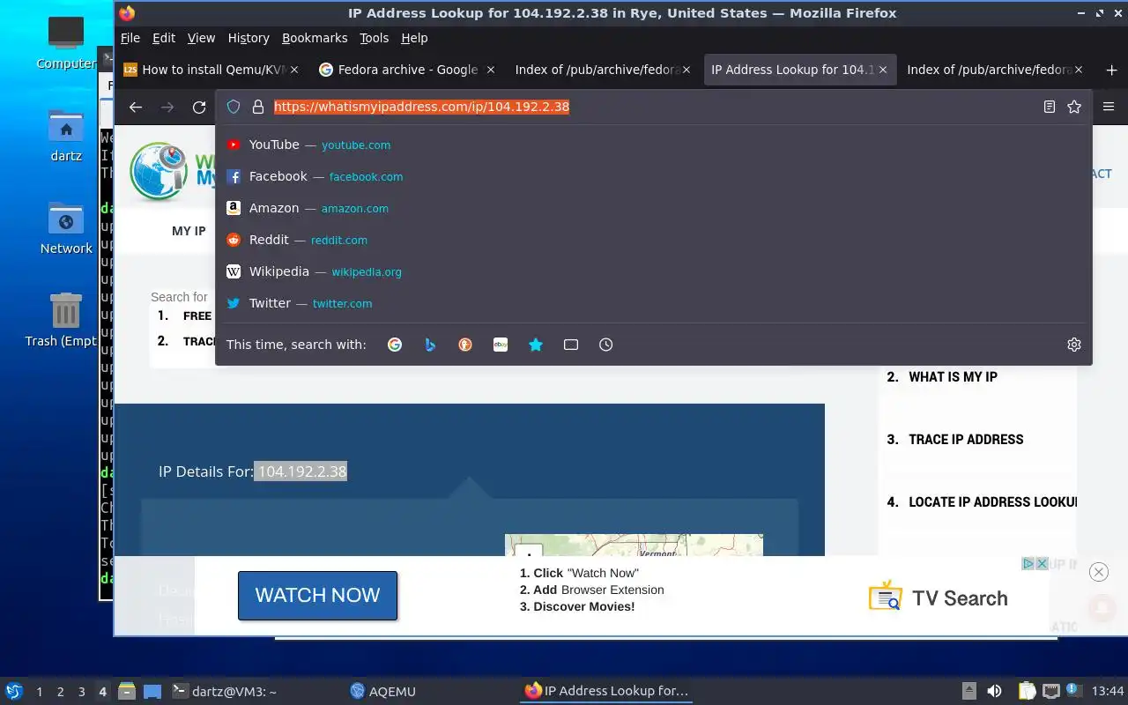Click the clock showing 13:44
The height and width of the screenshot is (705, 1128).
[x=1108, y=692]
